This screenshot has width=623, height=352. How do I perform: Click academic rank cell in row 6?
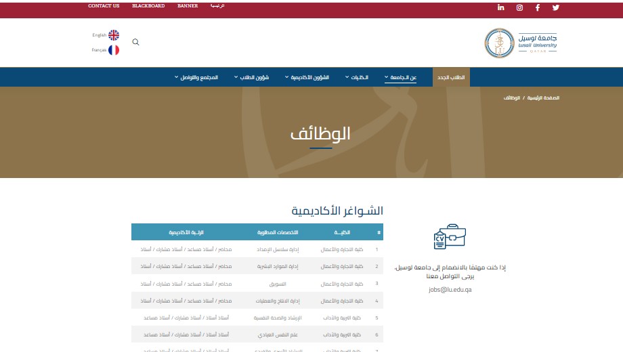click(186, 335)
